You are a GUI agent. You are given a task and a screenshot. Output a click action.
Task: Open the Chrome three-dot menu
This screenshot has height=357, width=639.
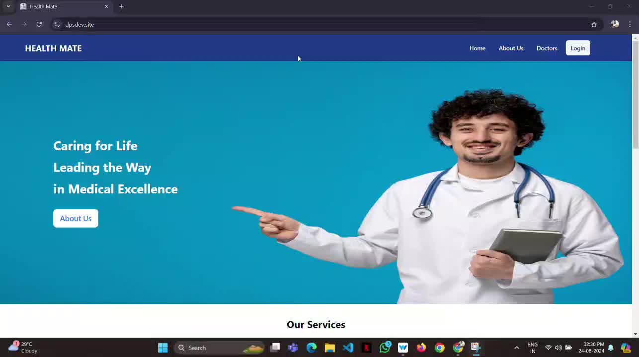click(x=630, y=24)
